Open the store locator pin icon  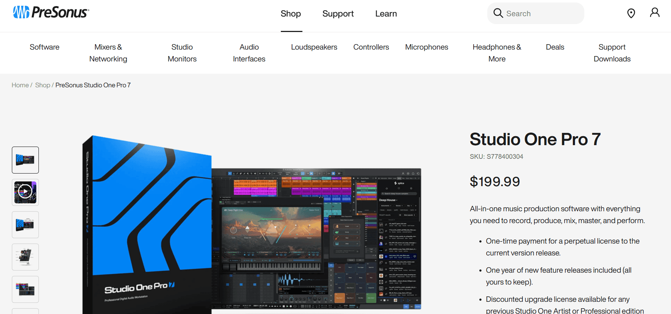pyautogui.click(x=631, y=13)
